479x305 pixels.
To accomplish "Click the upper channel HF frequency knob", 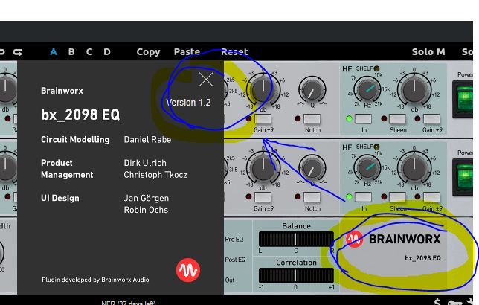I will click(x=367, y=91).
